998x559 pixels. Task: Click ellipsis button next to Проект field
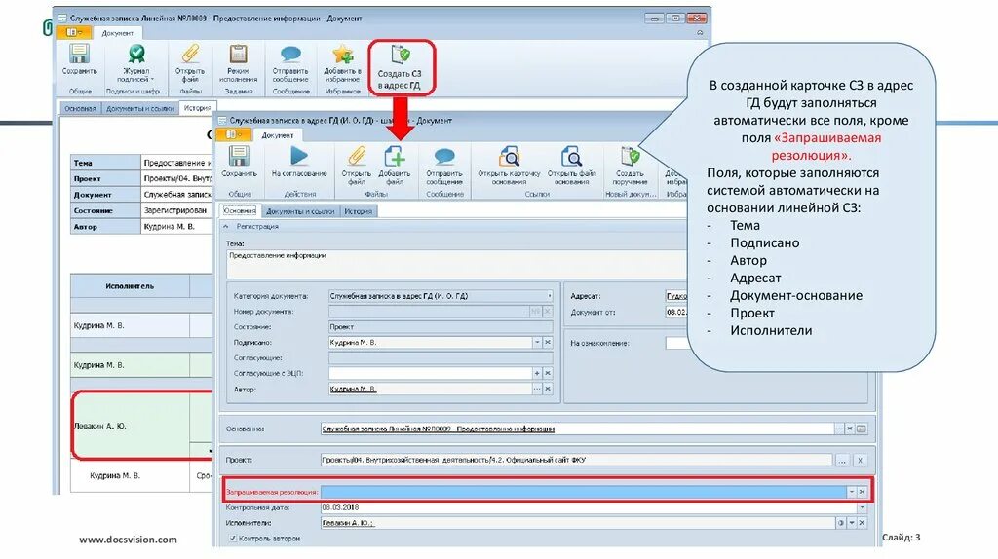tap(842, 460)
